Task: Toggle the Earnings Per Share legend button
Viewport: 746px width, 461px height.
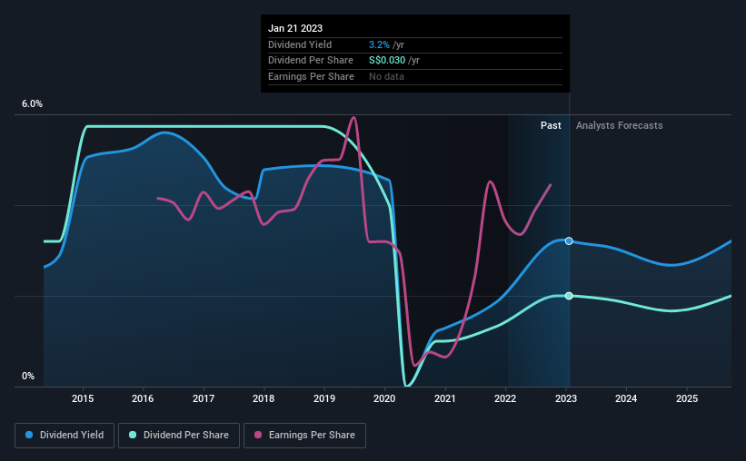Action: 304,436
